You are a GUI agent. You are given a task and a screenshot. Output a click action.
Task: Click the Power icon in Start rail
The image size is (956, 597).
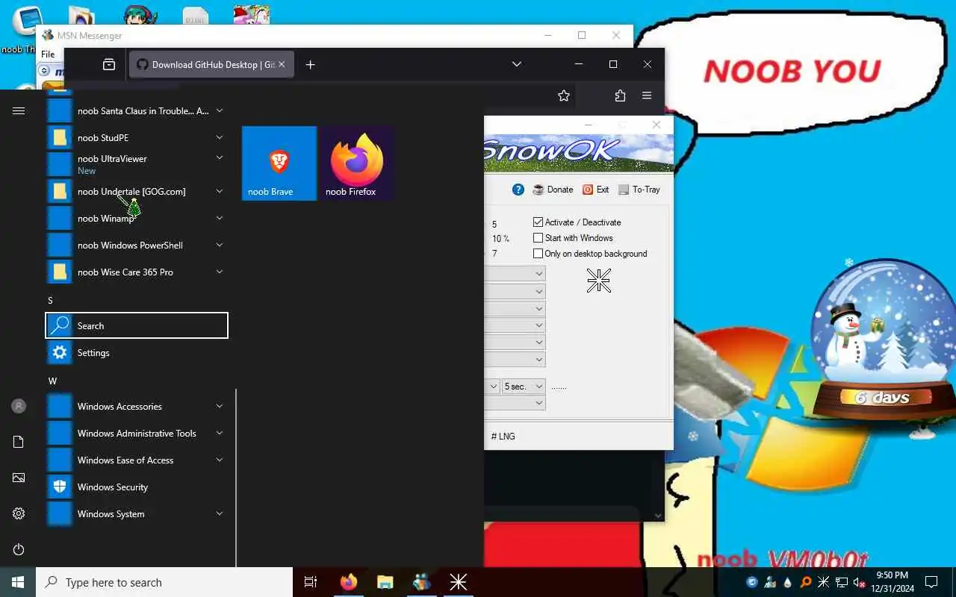click(x=19, y=549)
